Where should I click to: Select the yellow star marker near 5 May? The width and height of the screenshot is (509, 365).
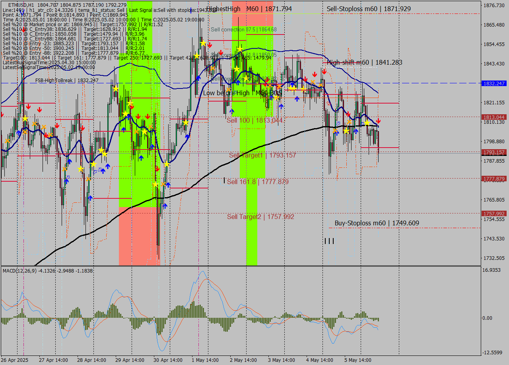(367, 123)
